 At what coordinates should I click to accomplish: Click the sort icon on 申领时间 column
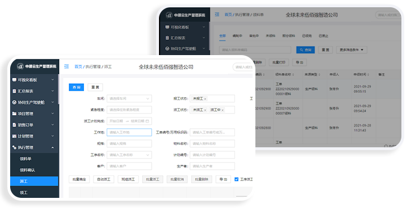click(368, 75)
